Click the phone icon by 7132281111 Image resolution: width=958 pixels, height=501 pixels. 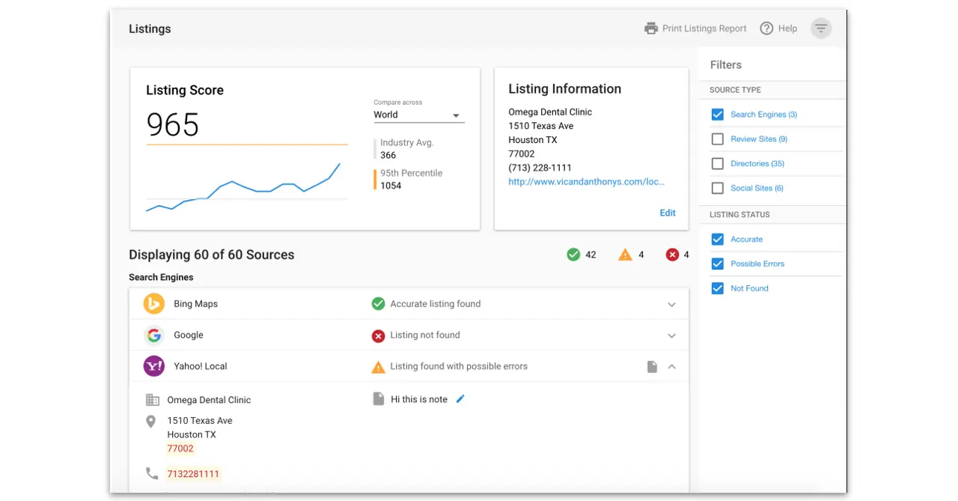pyautogui.click(x=152, y=473)
